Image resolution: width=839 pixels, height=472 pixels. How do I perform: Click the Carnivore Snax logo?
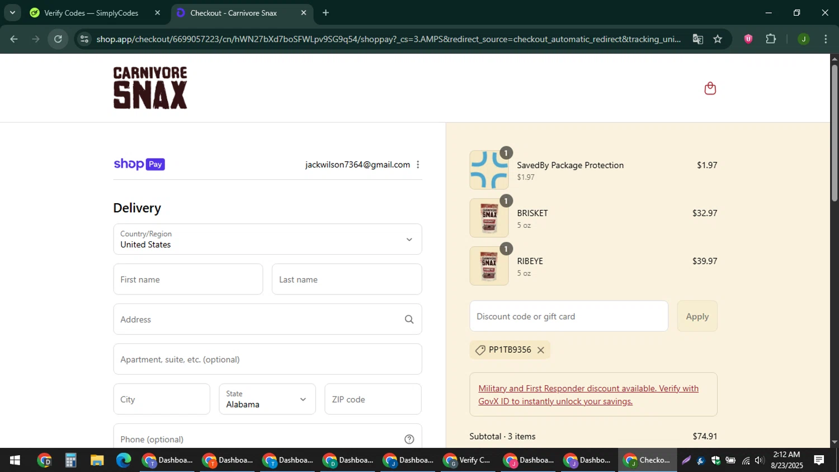150,88
